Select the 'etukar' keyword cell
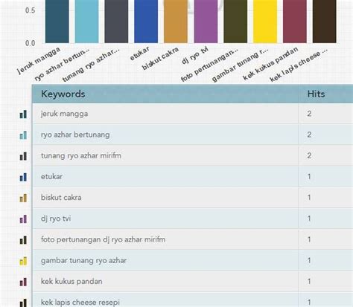The image size is (353, 307). pos(165,177)
